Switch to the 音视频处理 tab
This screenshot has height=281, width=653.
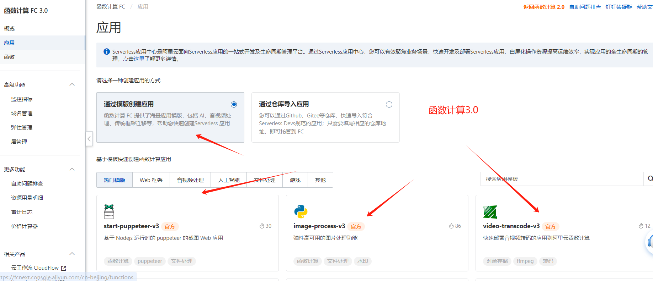(x=190, y=180)
